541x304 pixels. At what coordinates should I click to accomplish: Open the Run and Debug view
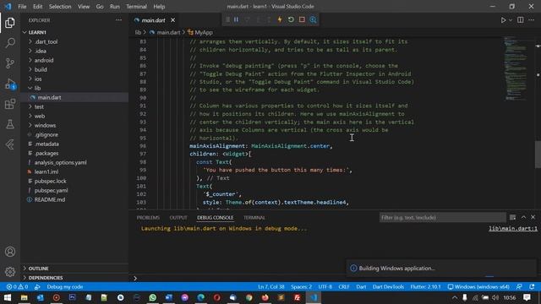pos(10,84)
